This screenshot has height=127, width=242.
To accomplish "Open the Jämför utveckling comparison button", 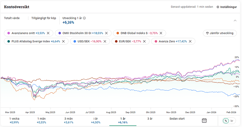I will 220,33.
